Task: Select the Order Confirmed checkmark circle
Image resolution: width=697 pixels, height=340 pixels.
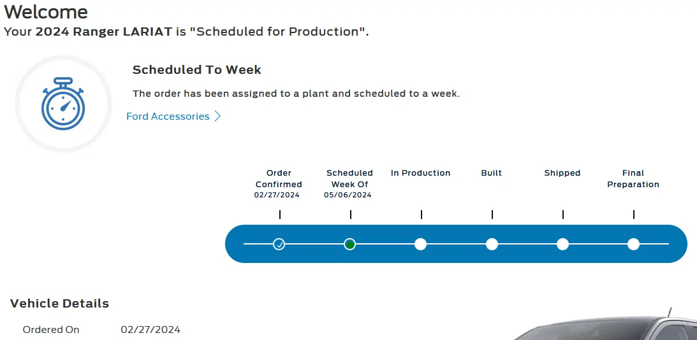Action: pyautogui.click(x=279, y=244)
